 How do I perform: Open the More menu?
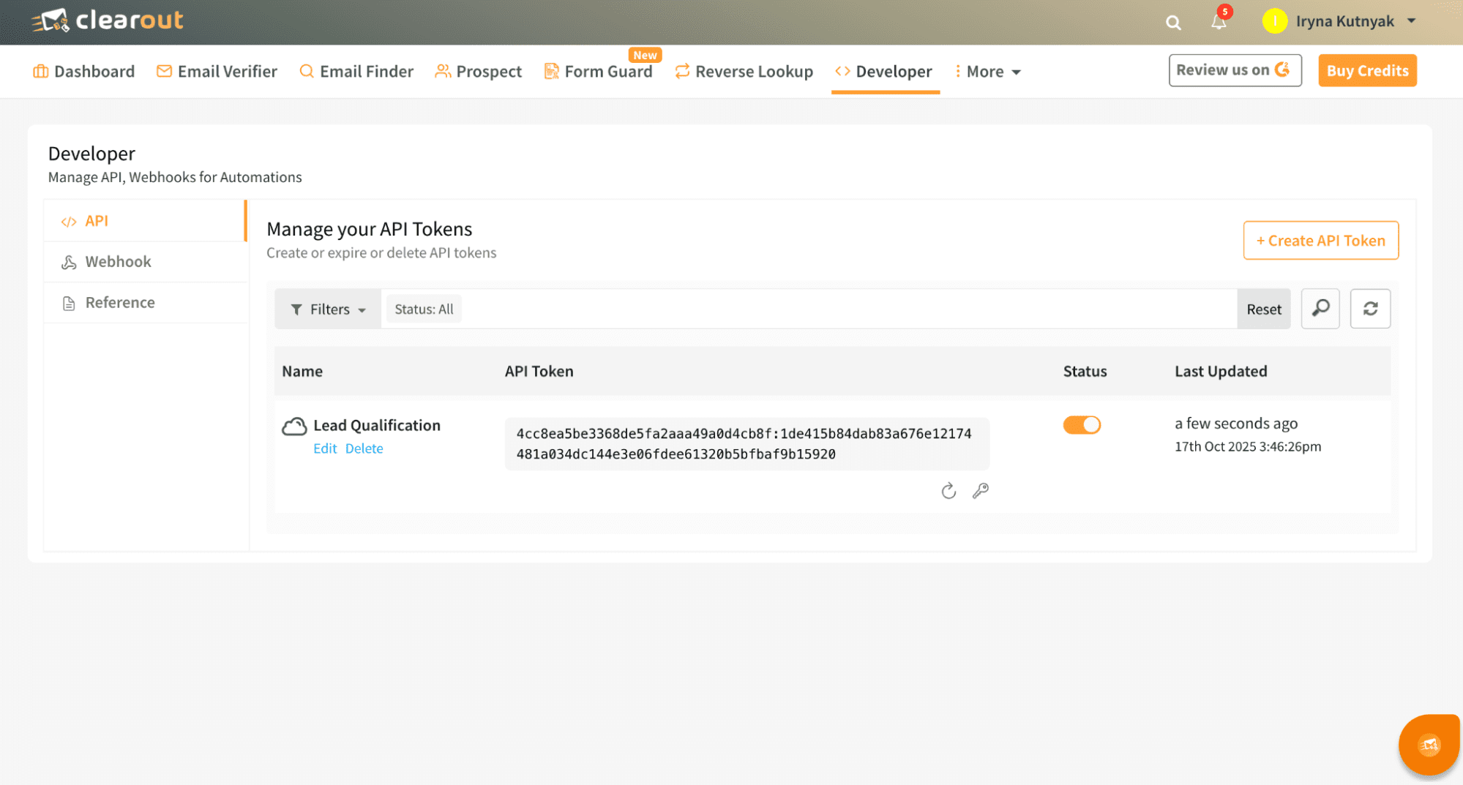click(988, 72)
